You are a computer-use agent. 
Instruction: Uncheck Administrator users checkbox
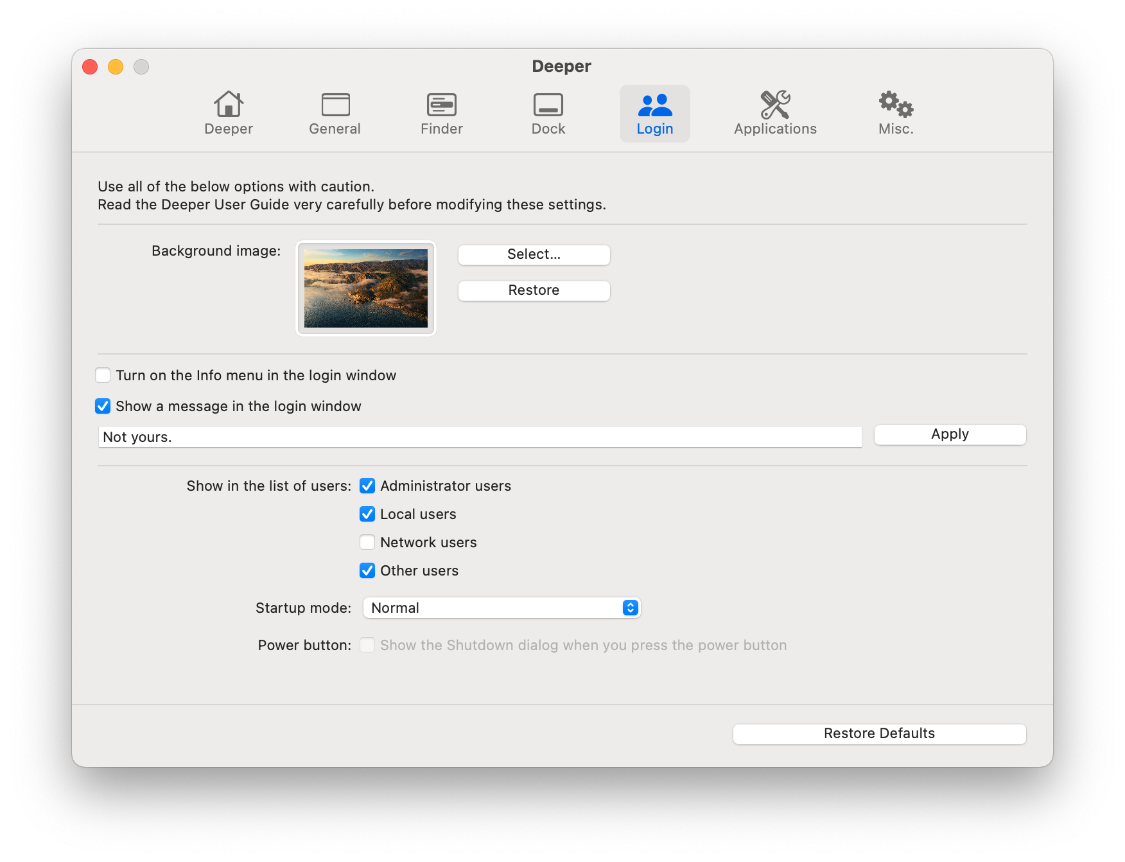pyautogui.click(x=367, y=486)
